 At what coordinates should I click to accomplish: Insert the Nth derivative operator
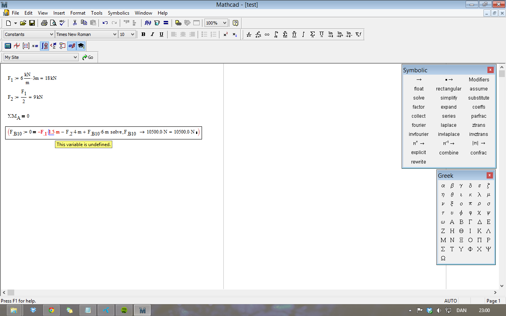tap(258, 34)
